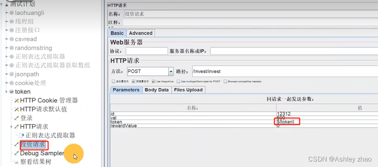Screen dimensions: 378x167
Task: Click the gear icon next to randomstring
Action: pyautogui.click(x=11, y=48)
